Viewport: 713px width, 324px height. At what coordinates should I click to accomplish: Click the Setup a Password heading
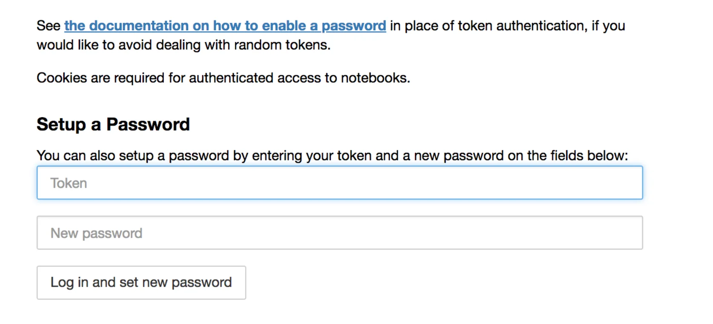tap(113, 124)
